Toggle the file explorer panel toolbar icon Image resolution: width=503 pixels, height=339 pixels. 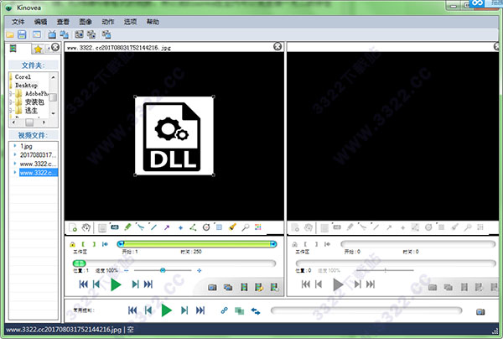37,34
